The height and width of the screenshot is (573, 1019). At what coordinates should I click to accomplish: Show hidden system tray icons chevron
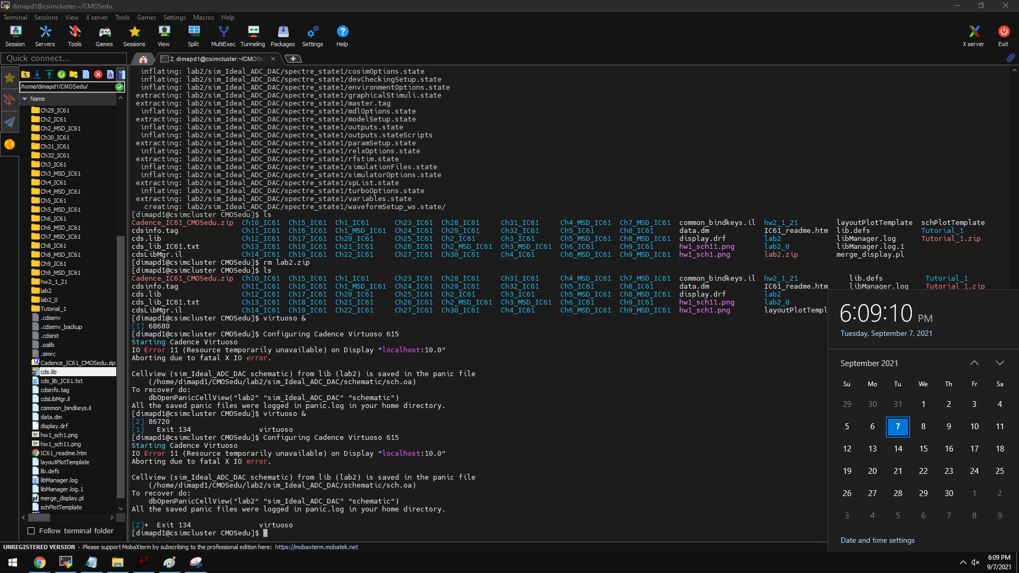(963, 562)
